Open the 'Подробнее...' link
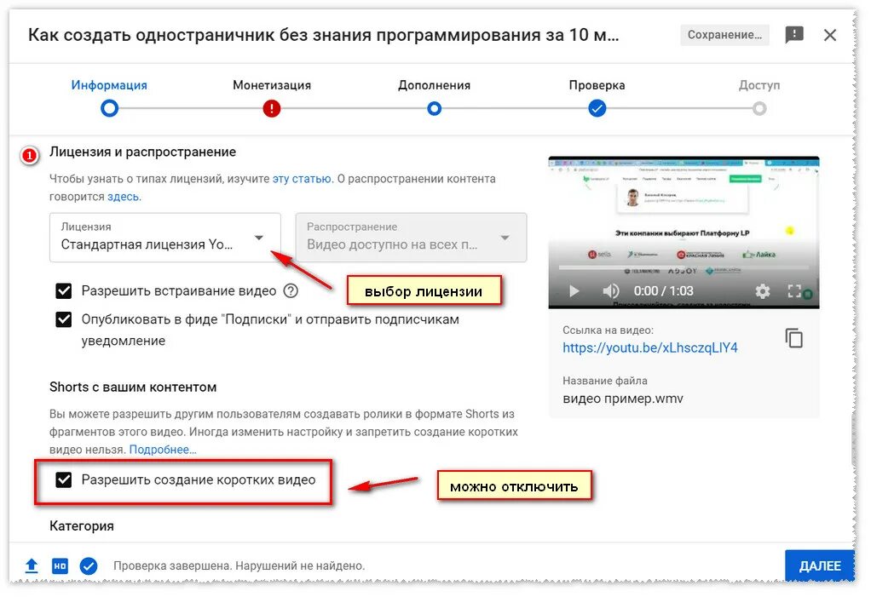Viewport: 871px width, 597px height. [163, 450]
